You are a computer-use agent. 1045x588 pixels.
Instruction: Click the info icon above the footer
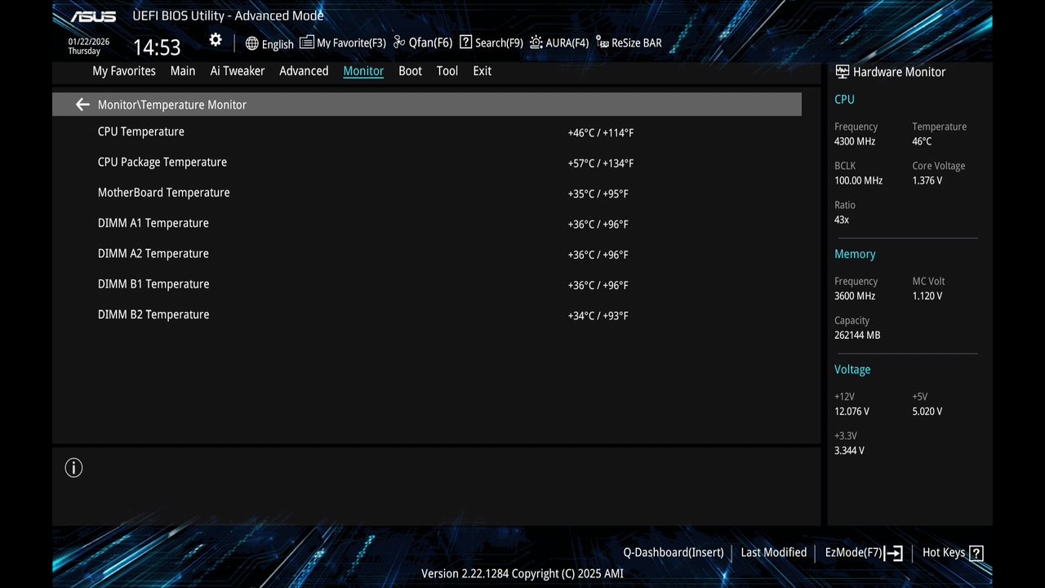pos(73,467)
